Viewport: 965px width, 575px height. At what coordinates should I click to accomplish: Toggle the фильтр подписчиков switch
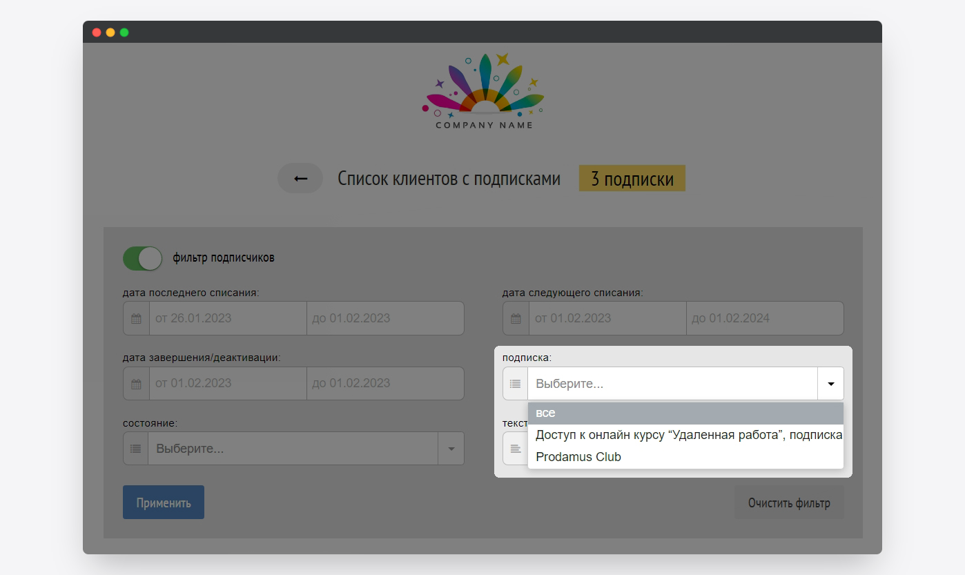coord(142,258)
